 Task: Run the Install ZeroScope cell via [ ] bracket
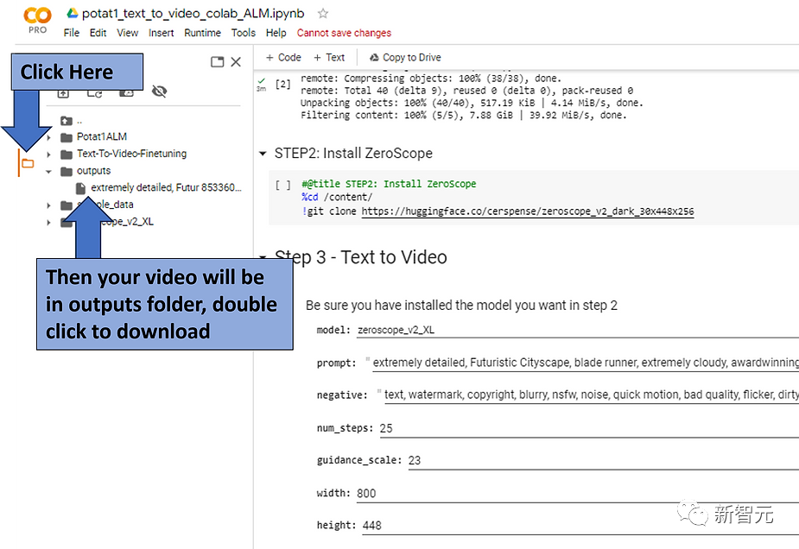point(282,185)
